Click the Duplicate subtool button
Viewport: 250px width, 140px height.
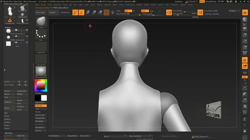[9, 102]
